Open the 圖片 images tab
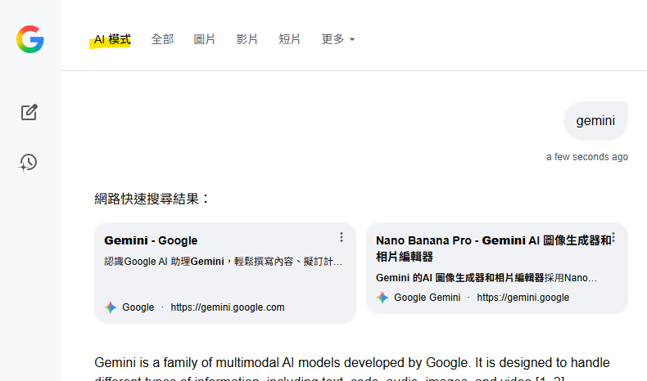Screen dimensions: 647x381 click(205, 39)
